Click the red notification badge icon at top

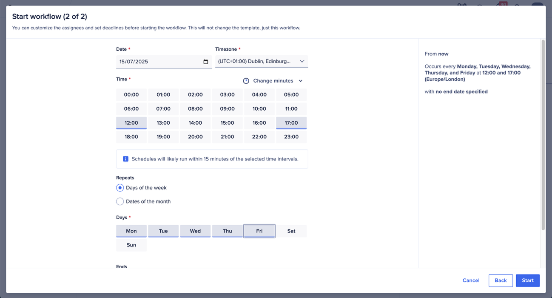point(503,4)
